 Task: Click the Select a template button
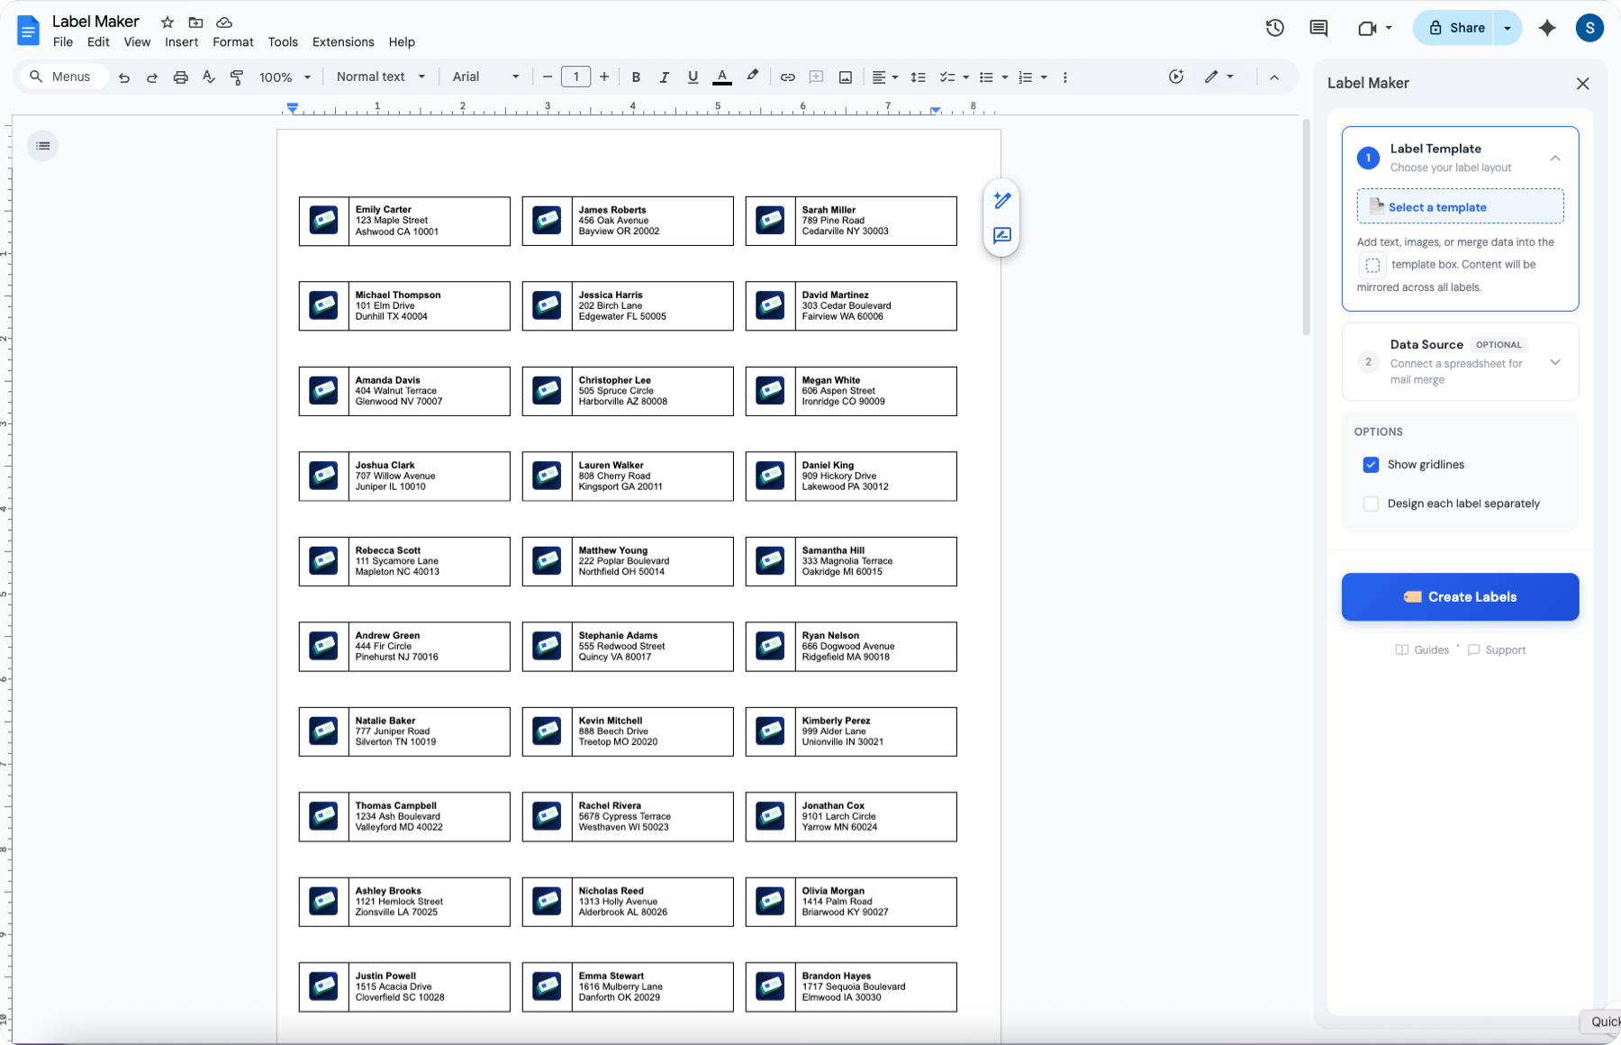pyautogui.click(x=1459, y=206)
